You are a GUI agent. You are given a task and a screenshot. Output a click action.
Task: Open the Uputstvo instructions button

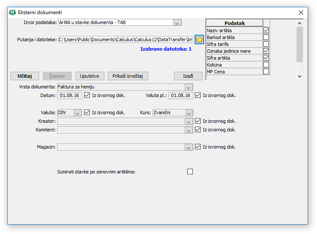click(90, 76)
